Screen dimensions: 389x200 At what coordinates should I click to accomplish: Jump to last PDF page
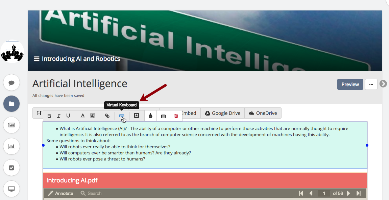[358, 193]
